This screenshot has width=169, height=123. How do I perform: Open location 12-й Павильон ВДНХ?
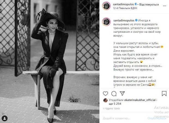pos(125,8)
